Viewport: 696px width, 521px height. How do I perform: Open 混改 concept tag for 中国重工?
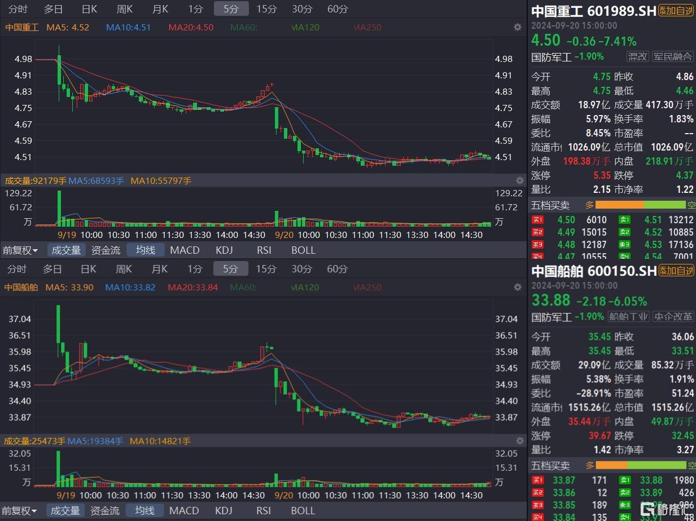pyautogui.click(x=638, y=56)
